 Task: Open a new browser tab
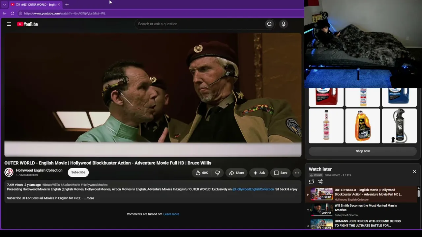tap(67, 5)
